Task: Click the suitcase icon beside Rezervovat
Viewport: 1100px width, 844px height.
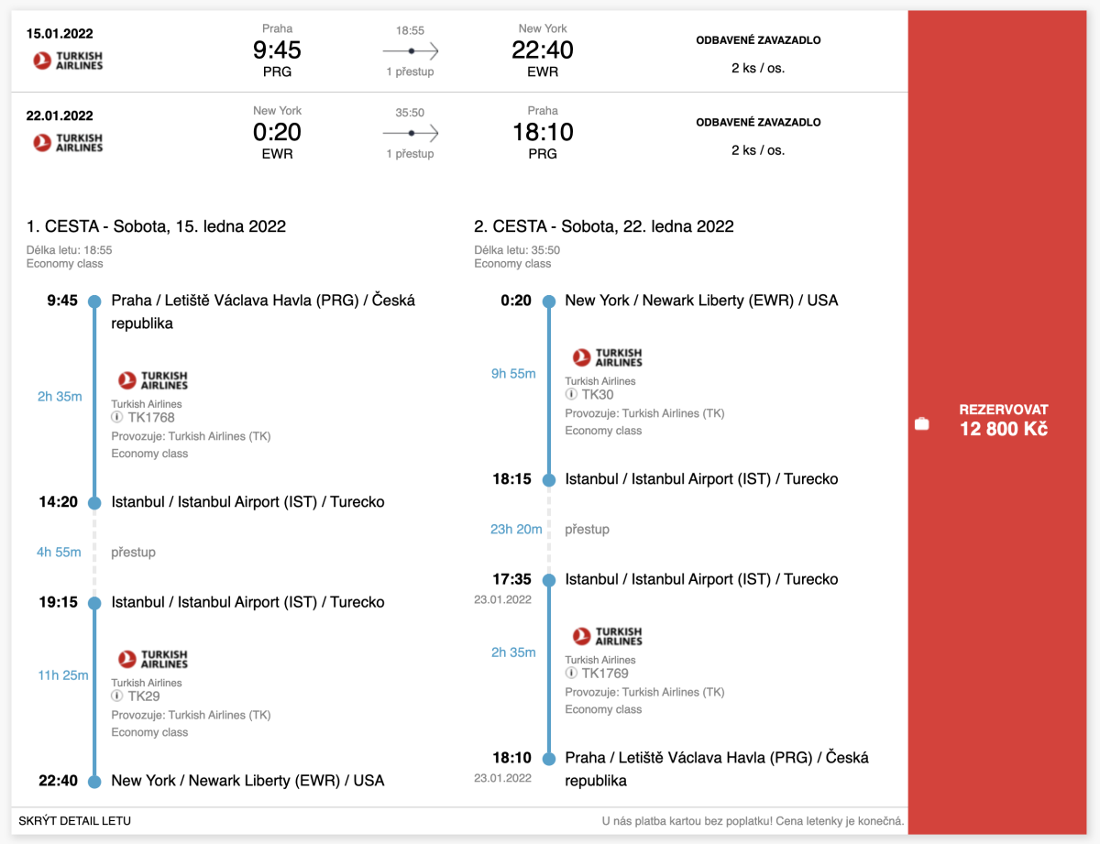Action: tap(922, 423)
